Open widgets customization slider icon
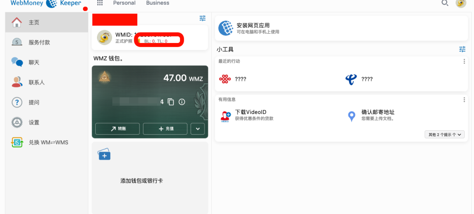Viewport: 474px width, 214px height. 462,49
